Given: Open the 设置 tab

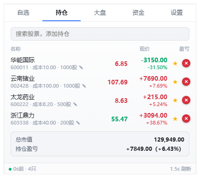Looking at the screenshot, I should click(x=176, y=12).
